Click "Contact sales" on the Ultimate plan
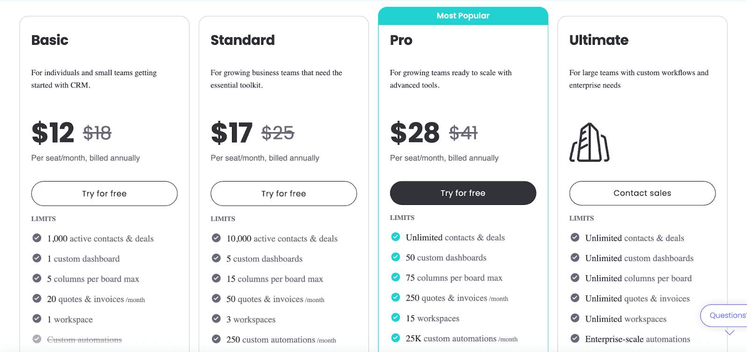 [642, 193]
